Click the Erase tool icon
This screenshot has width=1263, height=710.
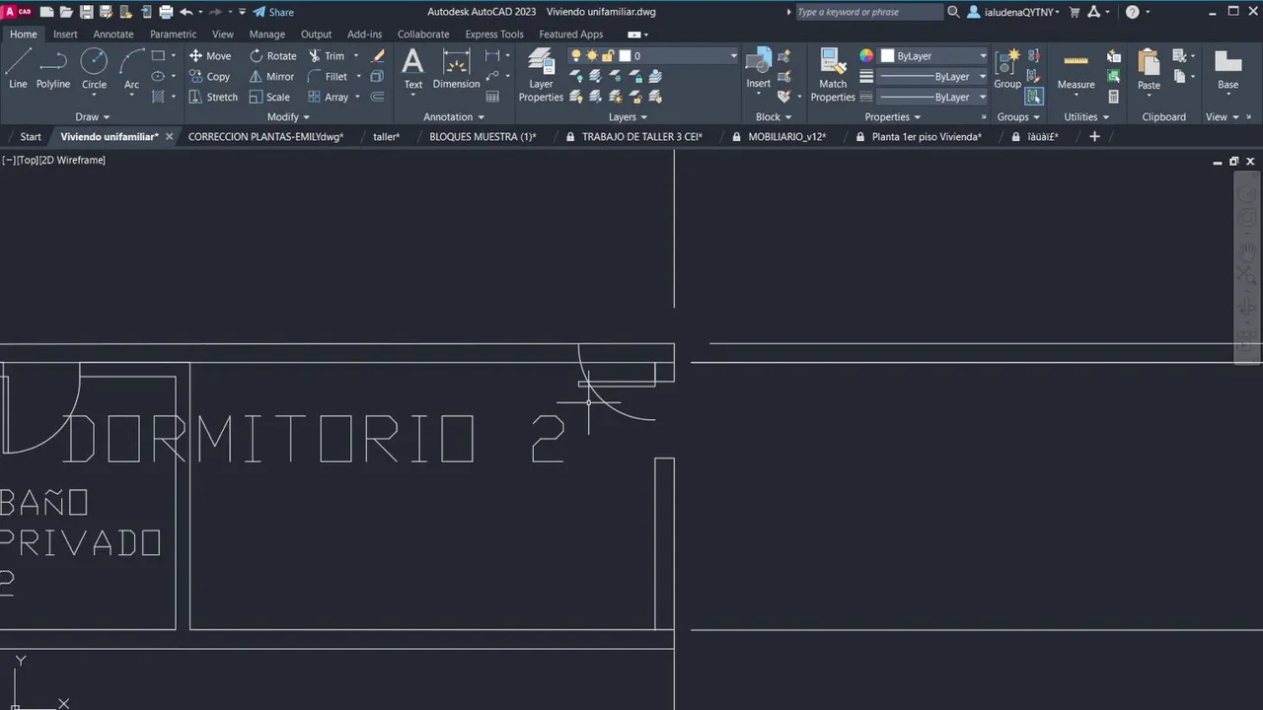click(377, 56)
